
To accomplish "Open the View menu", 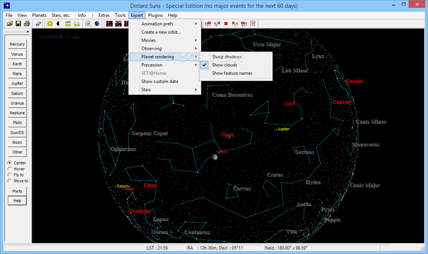I will pyautogui.click(x=22, y=15).
